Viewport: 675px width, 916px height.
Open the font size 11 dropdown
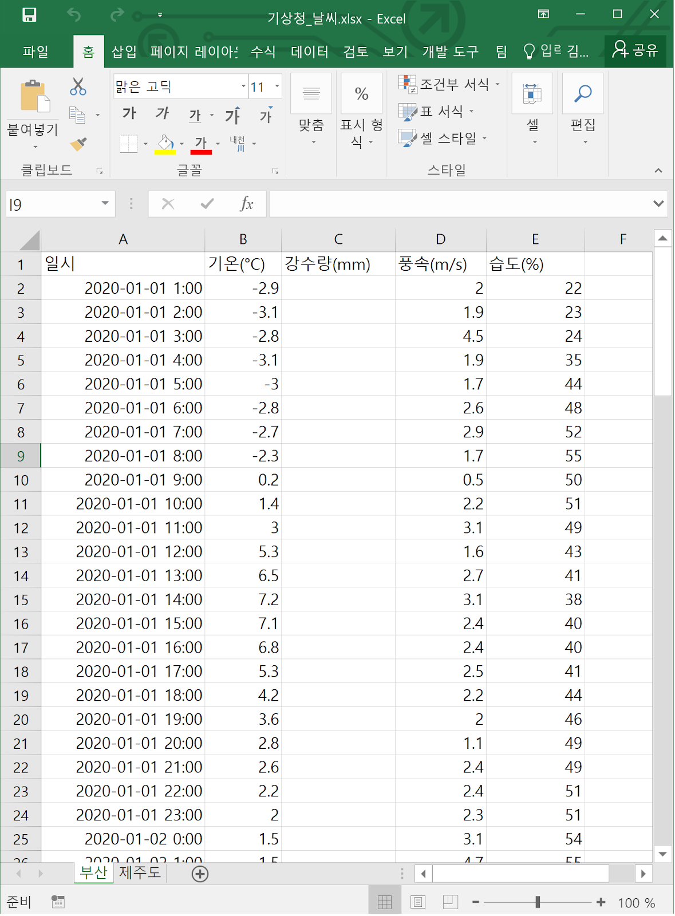[x=277, y=86]
